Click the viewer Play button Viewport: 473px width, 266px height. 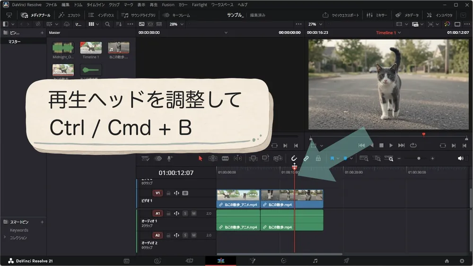(x=391, y=146)
